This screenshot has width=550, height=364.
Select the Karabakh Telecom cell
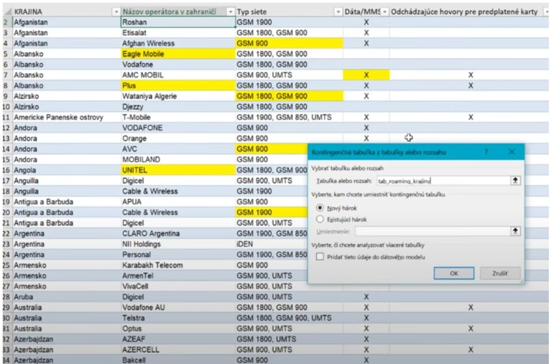pyautogui.click(x=178, y=265)
